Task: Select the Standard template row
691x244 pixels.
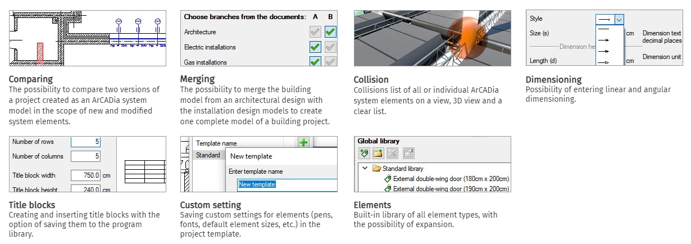Action: (x=208, y=155)
